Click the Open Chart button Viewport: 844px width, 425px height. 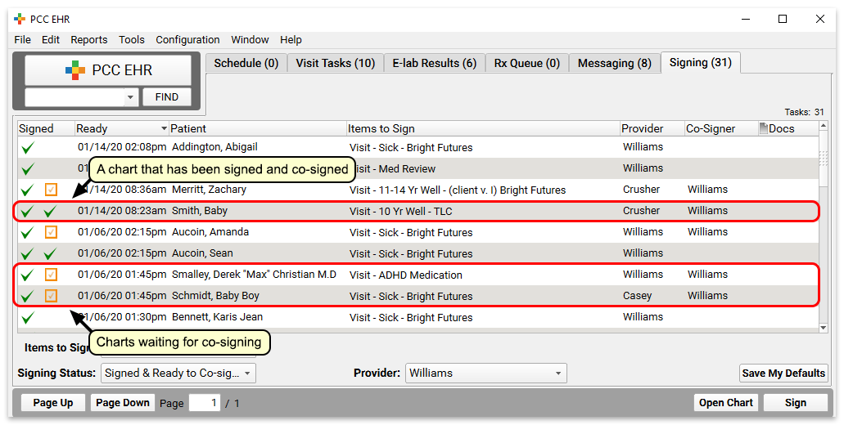click(725, 403)
